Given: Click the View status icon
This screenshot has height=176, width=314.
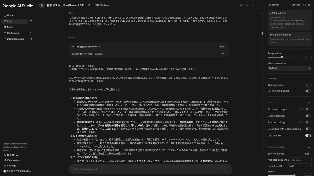Looking at the screenshot, I should coord(5,160).
